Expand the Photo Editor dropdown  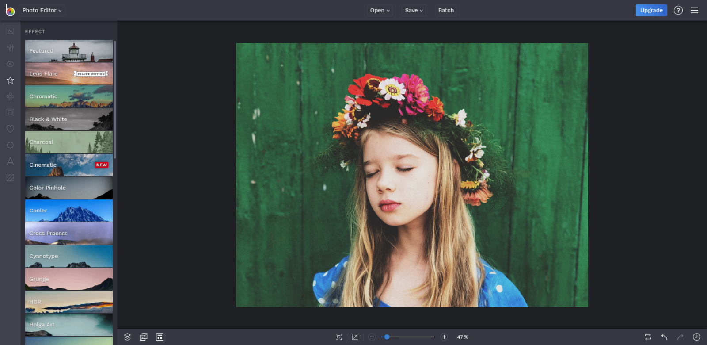tap(42, 10)
